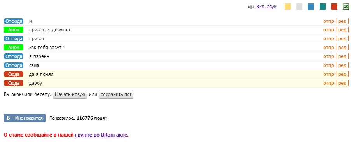This screenshot has width=351, height=142.
Task: Click the Отсюда label beside 'я парень'
Action: 14,56
